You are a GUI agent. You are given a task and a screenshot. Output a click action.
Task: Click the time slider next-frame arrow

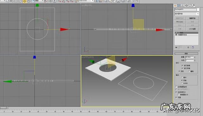8,108
